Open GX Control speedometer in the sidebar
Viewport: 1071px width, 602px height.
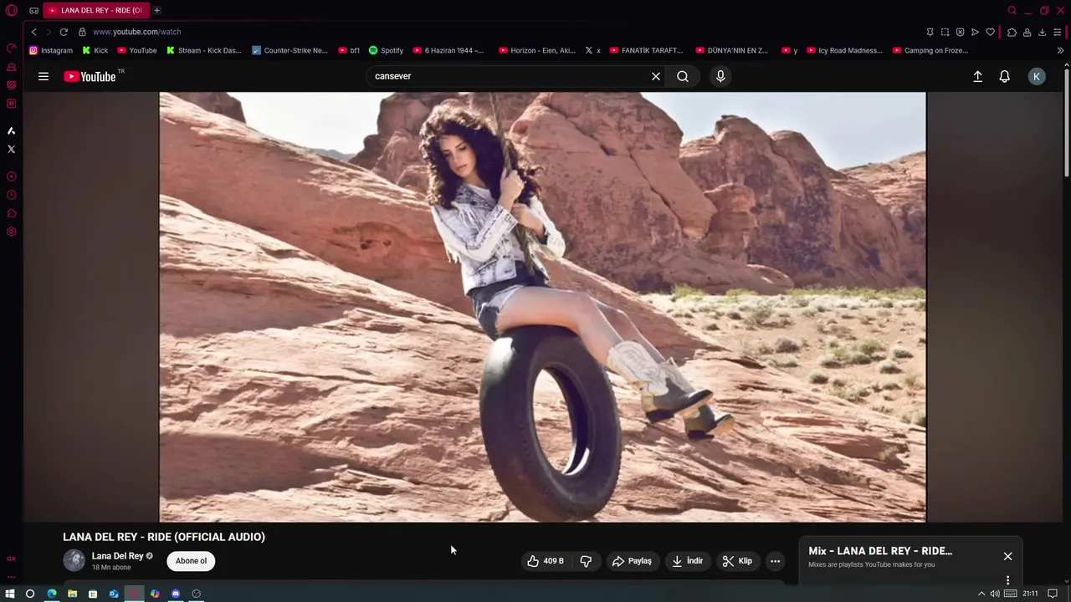pyautogui.click(x=12, y=48)
